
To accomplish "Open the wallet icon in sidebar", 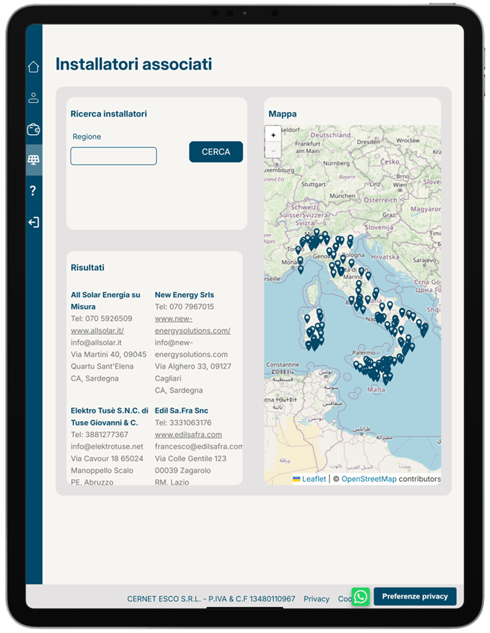I will (x=34, y=129).
